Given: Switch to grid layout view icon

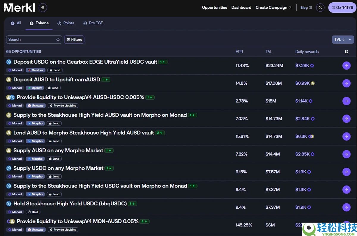Looking at the screenshot, I should [x=346, y=52].
